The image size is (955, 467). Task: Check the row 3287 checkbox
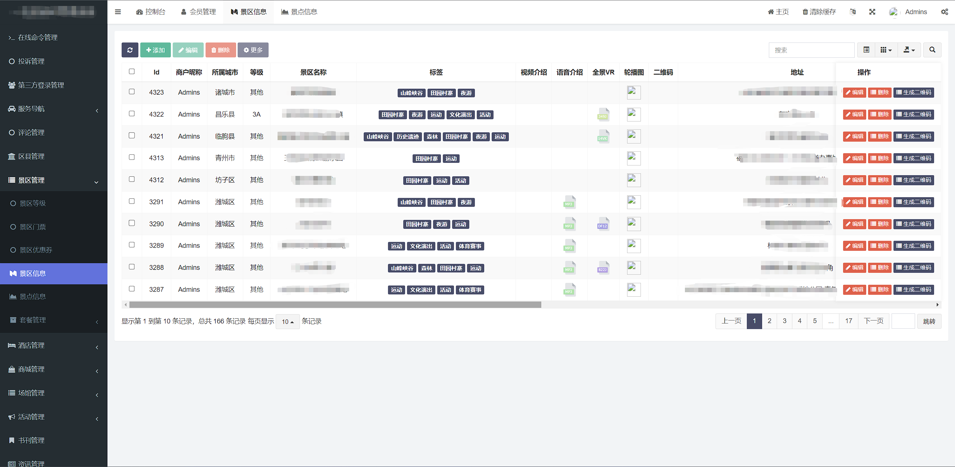coord(132,289)
